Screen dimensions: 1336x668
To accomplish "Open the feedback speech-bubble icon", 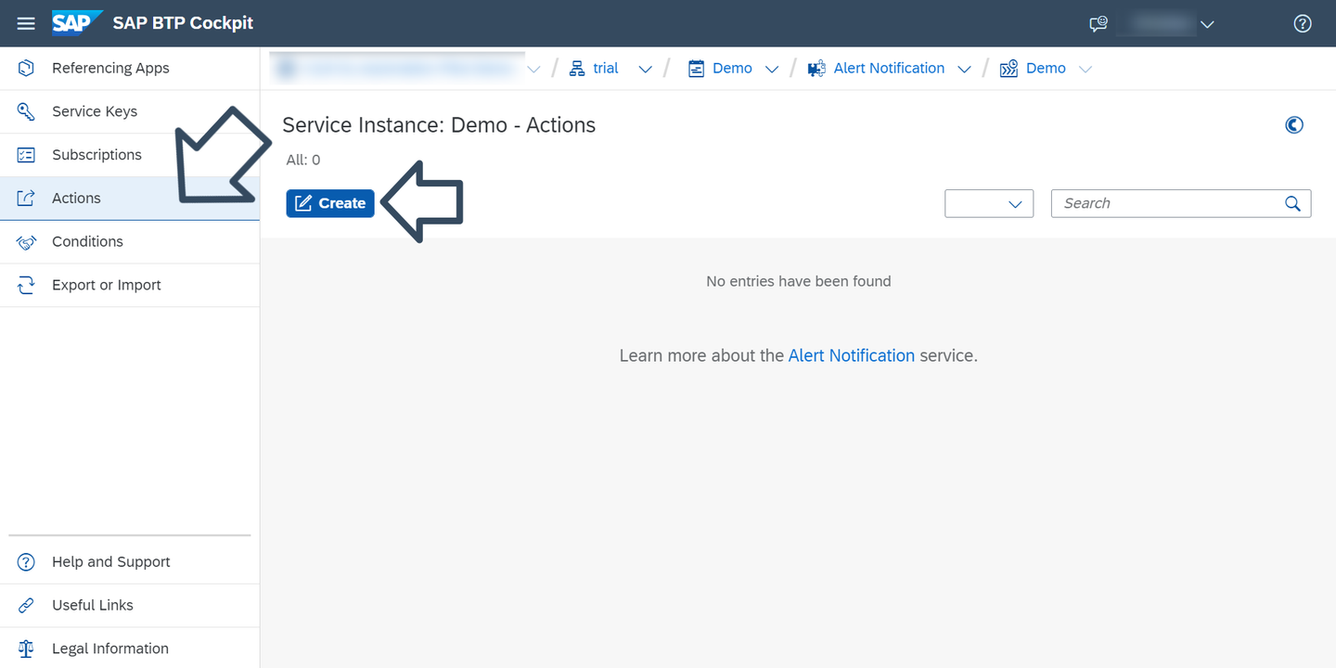I will point(1098,24).
